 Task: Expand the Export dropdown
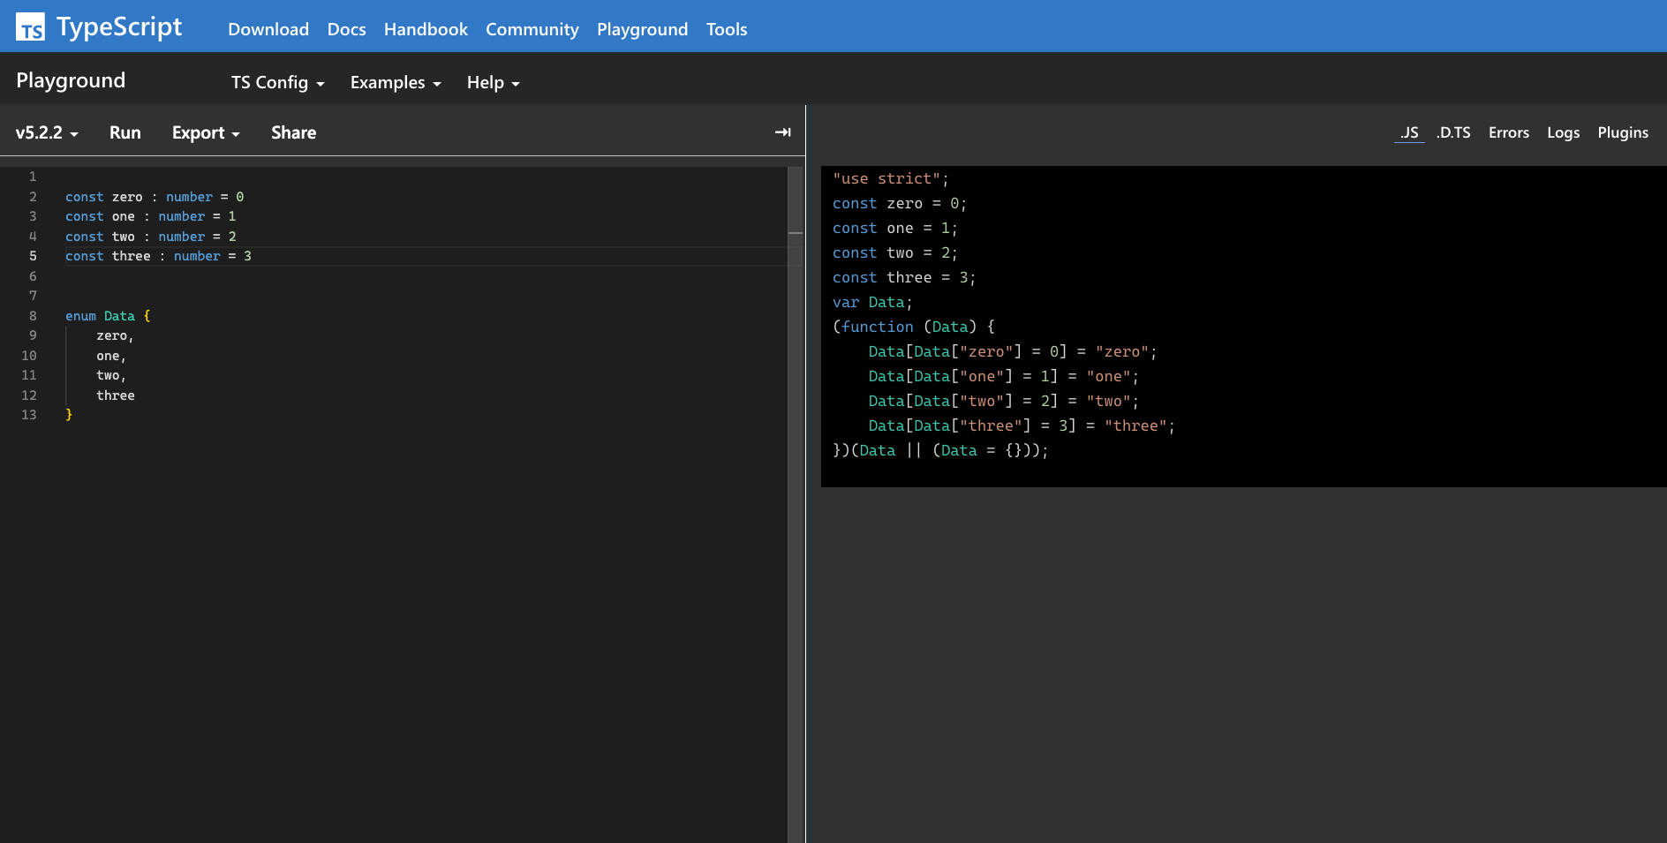(x=206, y=132)
